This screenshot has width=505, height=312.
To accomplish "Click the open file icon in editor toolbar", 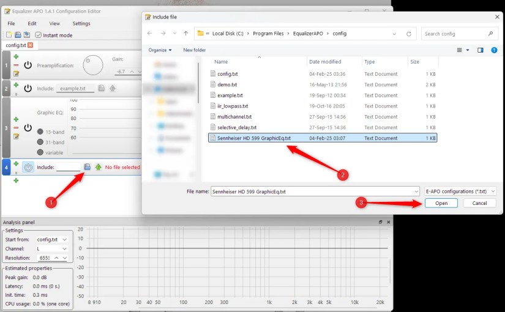I will 18,35.
